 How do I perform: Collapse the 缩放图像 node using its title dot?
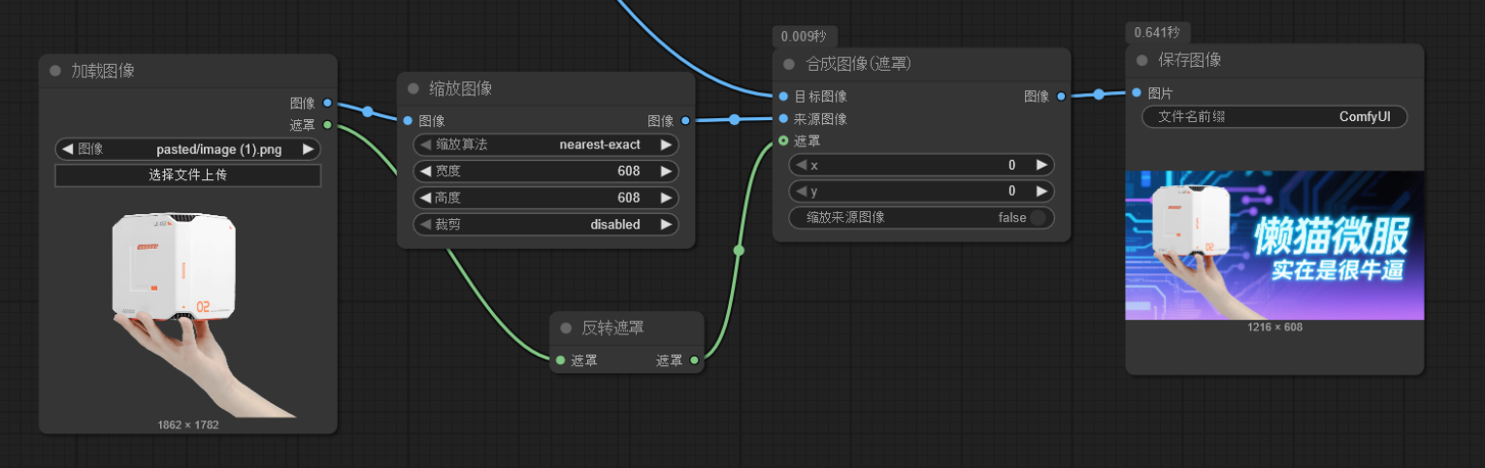(413, 88)
